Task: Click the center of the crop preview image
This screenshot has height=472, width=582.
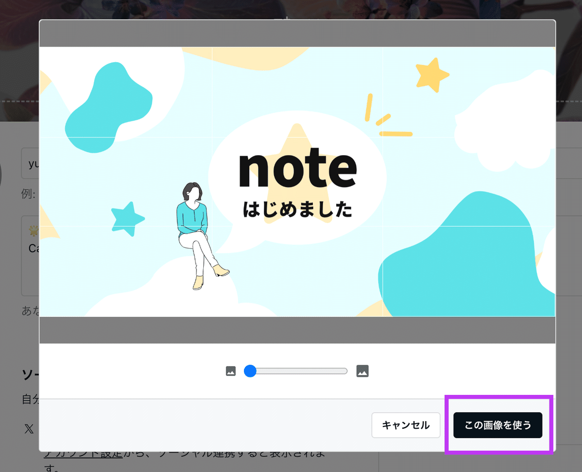Action: click(x=297, y=181)
